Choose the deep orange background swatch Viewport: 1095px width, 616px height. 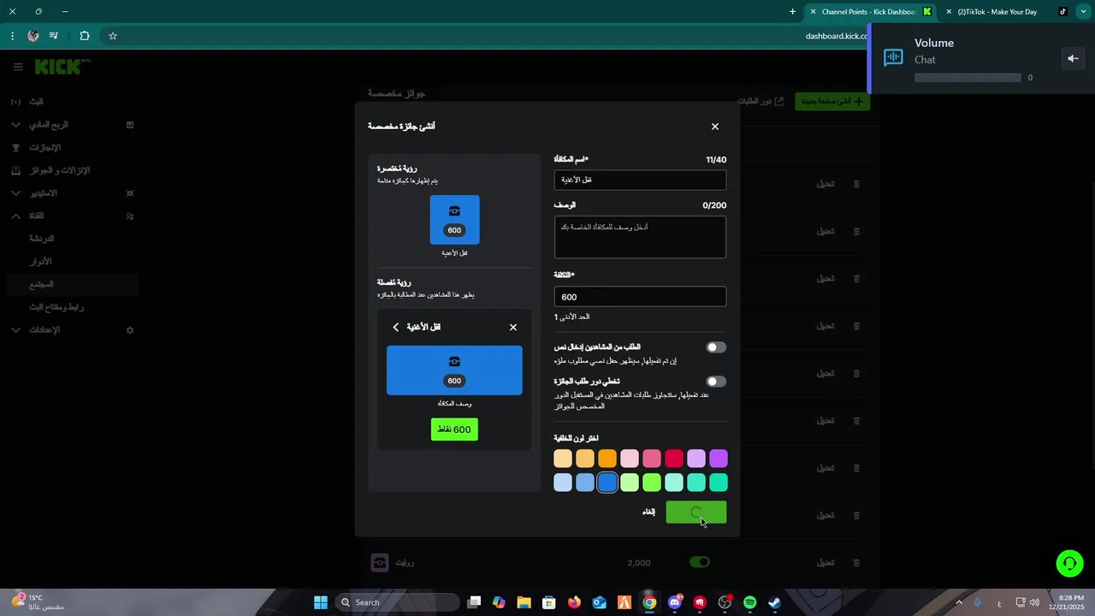[x=607, y=459]
